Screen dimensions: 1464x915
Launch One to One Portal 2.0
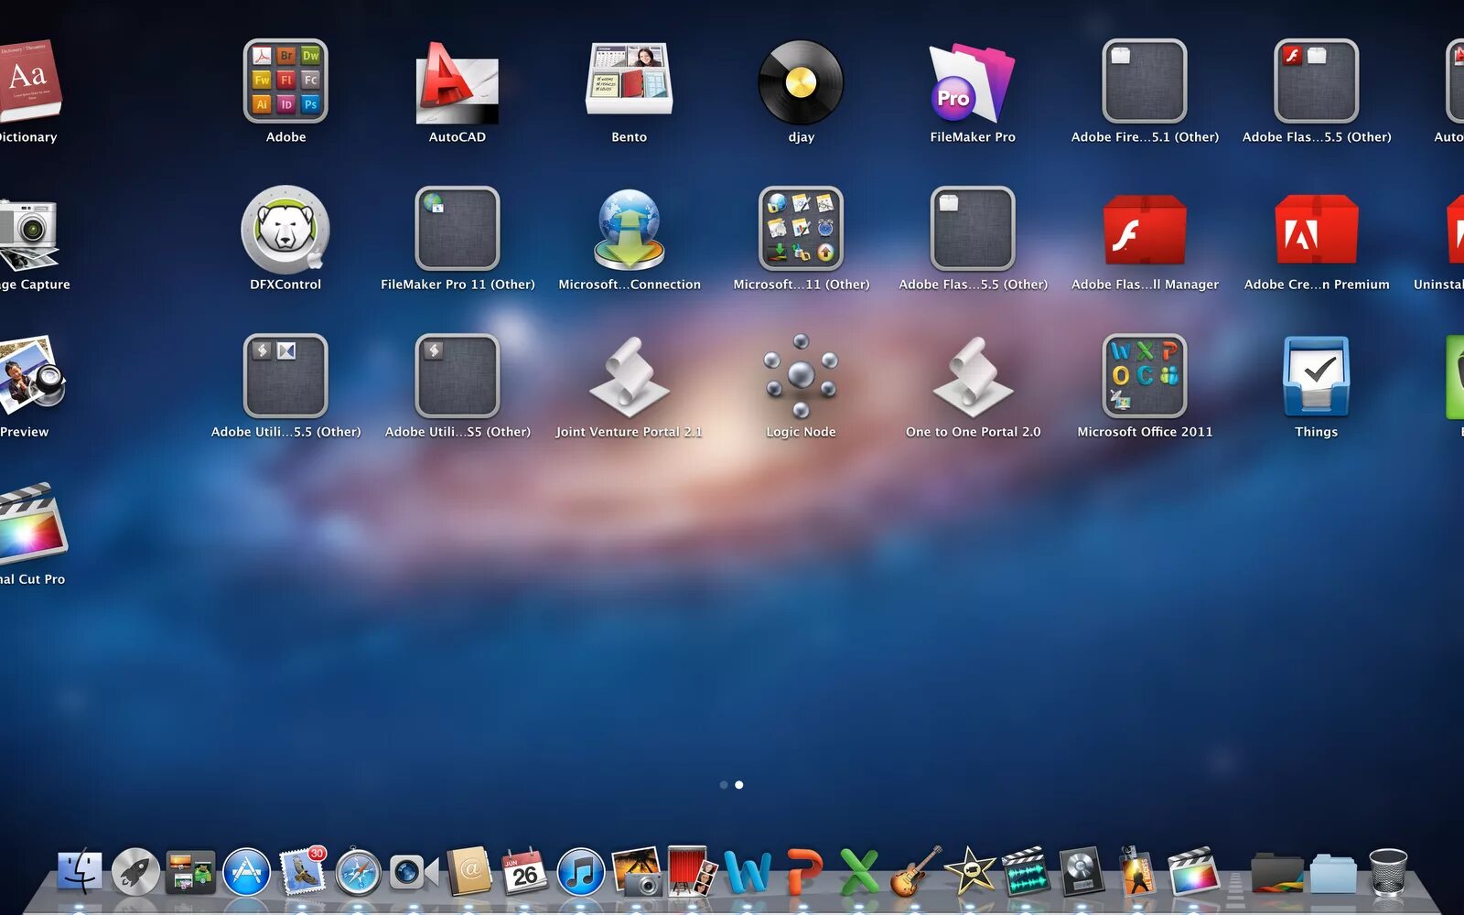(x=973, y=377)
